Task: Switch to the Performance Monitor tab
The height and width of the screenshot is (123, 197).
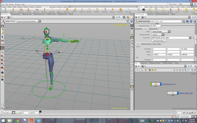Action: pos(163,14)
